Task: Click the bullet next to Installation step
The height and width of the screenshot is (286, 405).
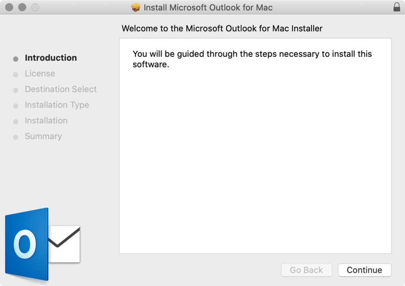Action: pos(15,121)
